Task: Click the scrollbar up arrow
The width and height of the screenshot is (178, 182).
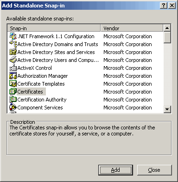Action: pyautogui.click(x=167, y=28)
